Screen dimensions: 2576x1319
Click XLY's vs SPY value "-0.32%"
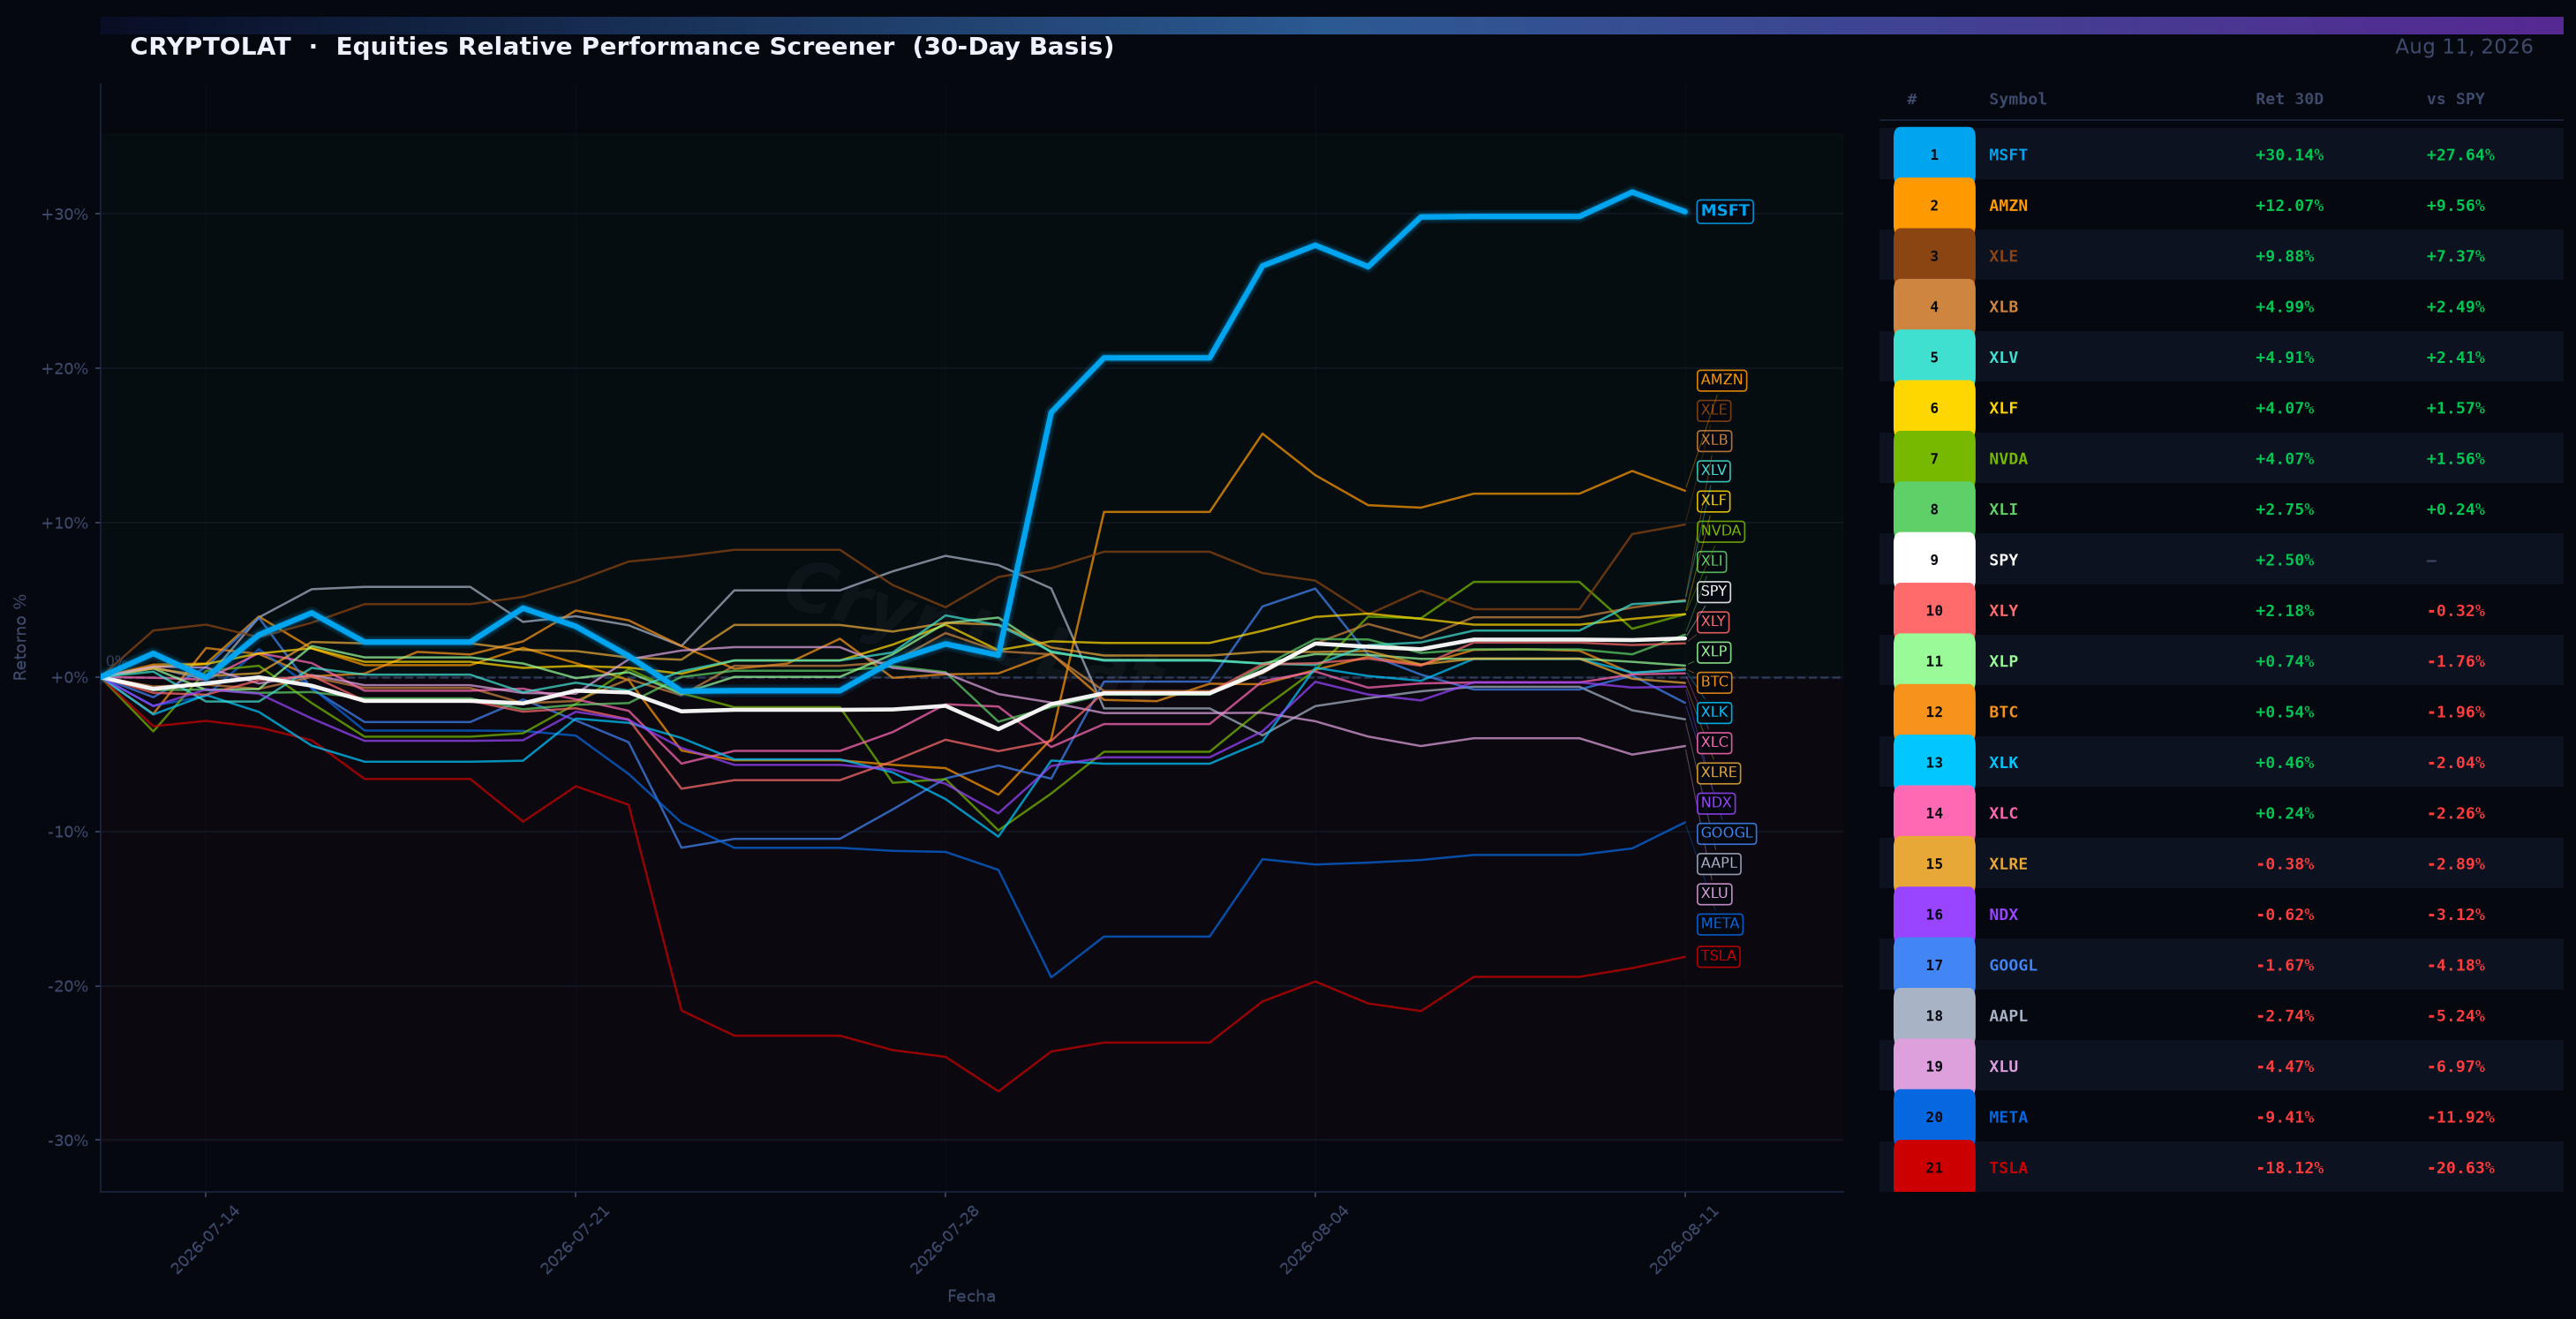[2455, 611]
